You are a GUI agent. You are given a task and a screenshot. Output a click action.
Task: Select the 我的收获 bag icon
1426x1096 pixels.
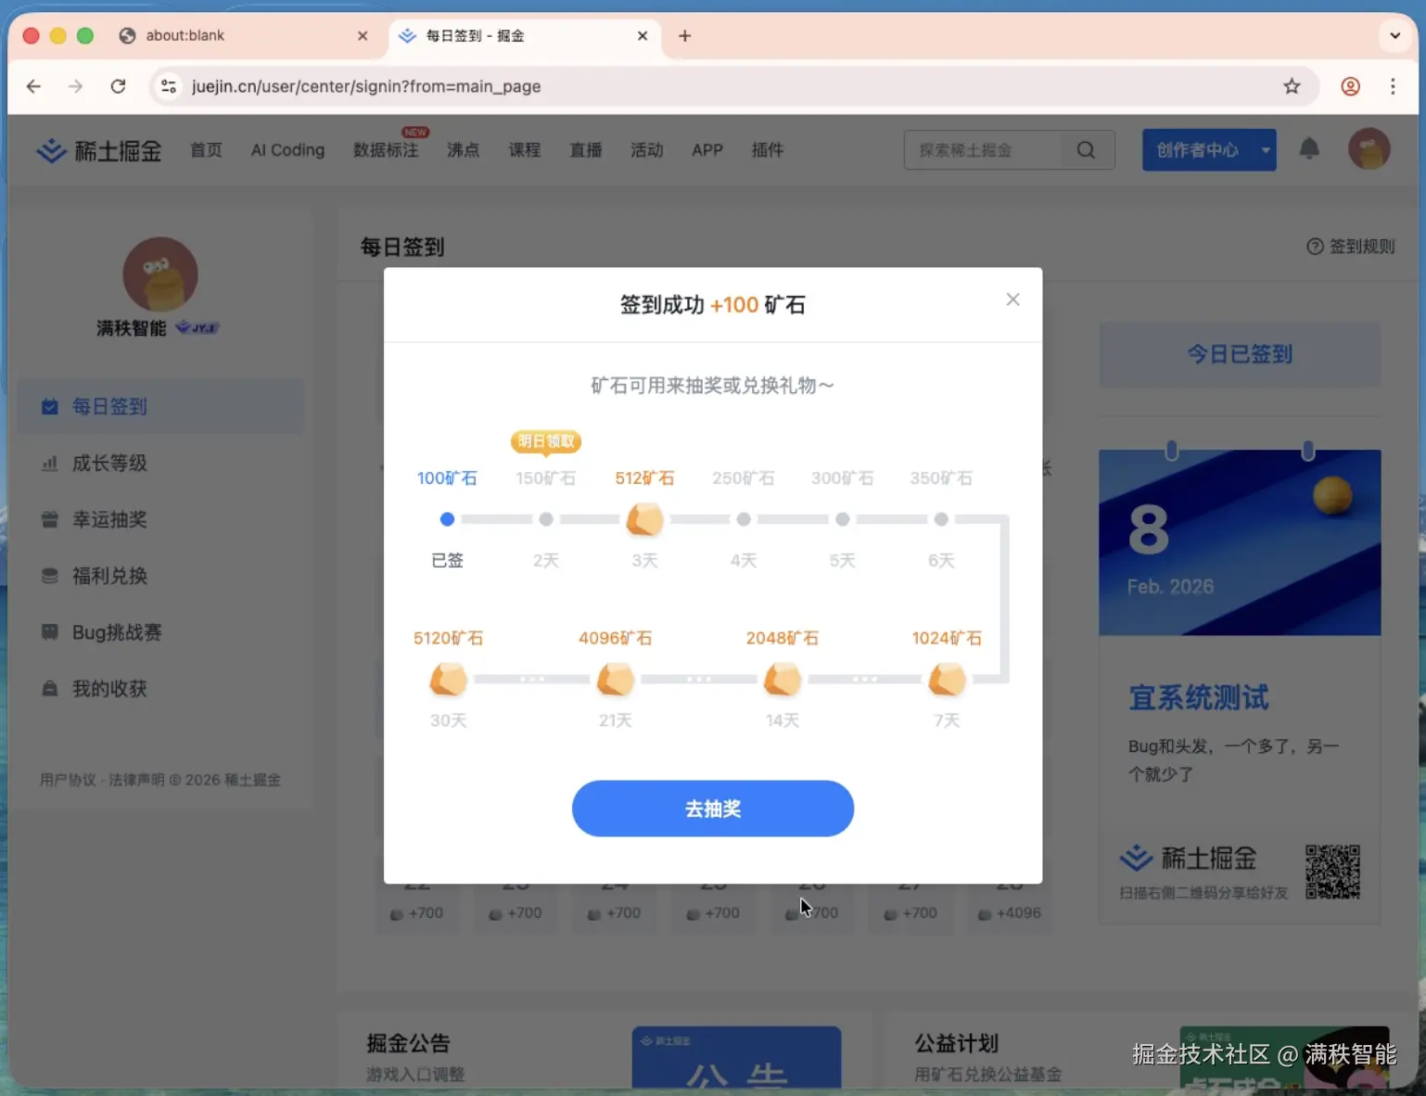(50, 688)
